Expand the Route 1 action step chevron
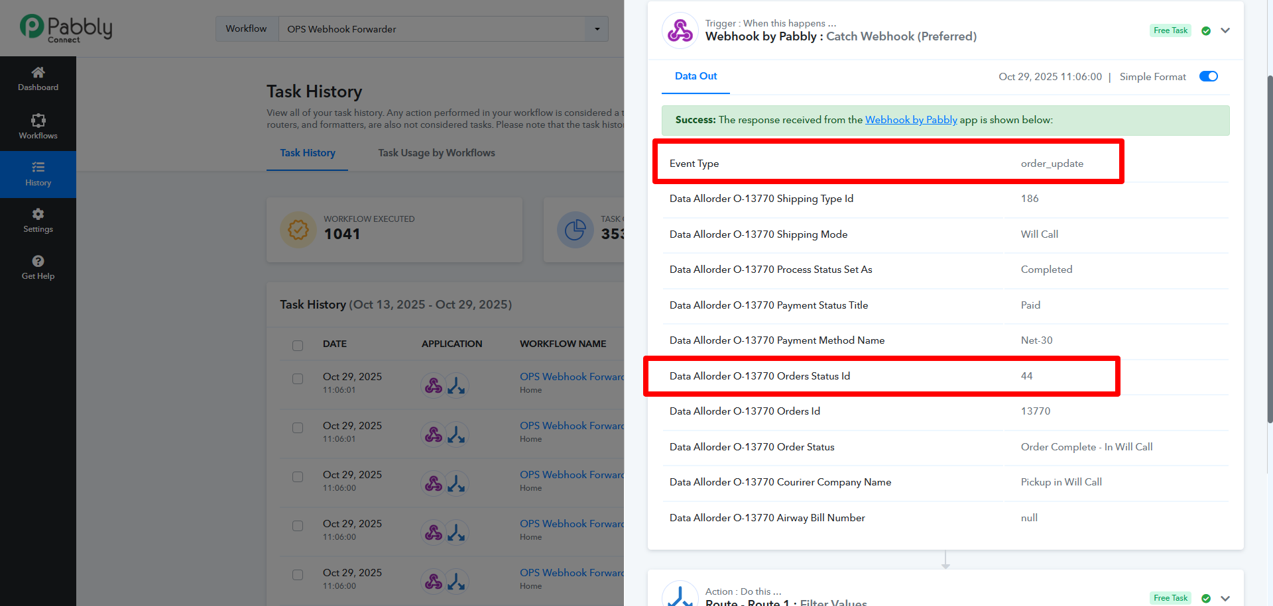This screenshot has height=606, width=1273. point(1225,598)
